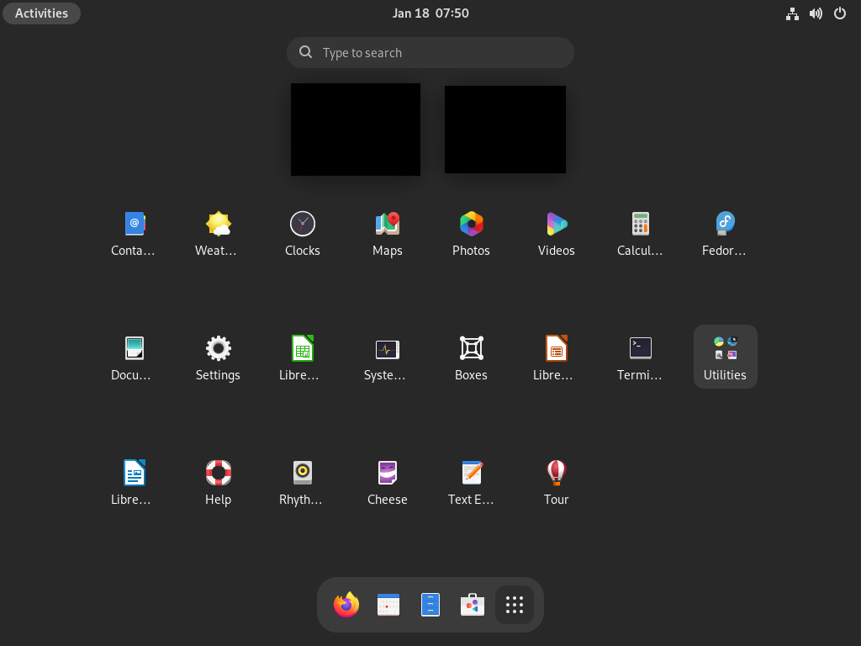861x646 pixels.
Task: Launch LibreOffice Calc green spreadsheet icon
Action: coord(303,357)
